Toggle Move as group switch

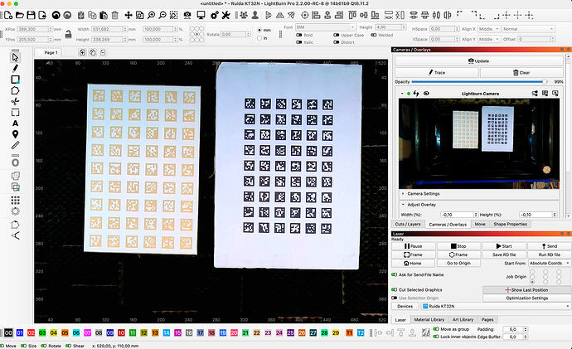(435, 329)
